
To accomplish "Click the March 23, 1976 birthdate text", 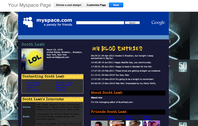I will (x=54, y=50).
